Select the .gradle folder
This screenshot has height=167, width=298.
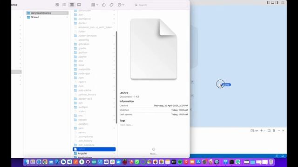pyautogui.click(x=94, y=48)
